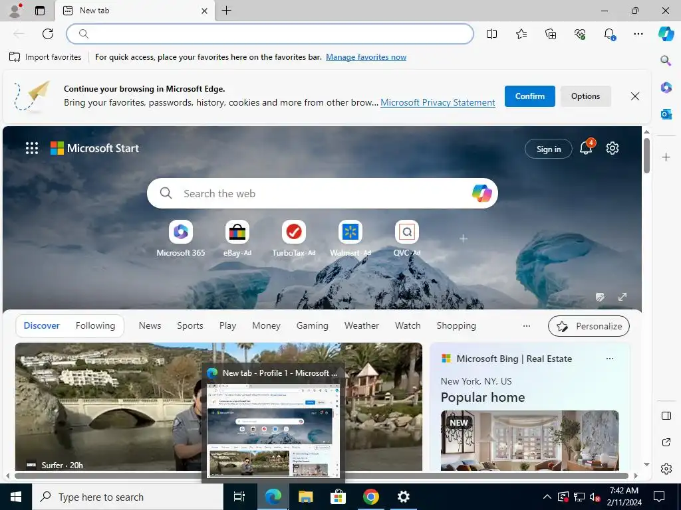
Task: Click sidebar settings gear at bottom
Action: [666, 469]
